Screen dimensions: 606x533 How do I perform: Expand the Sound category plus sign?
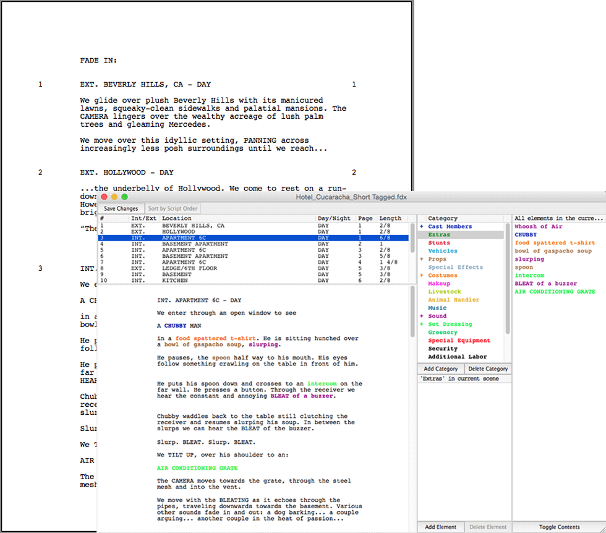tap(422, 316)
